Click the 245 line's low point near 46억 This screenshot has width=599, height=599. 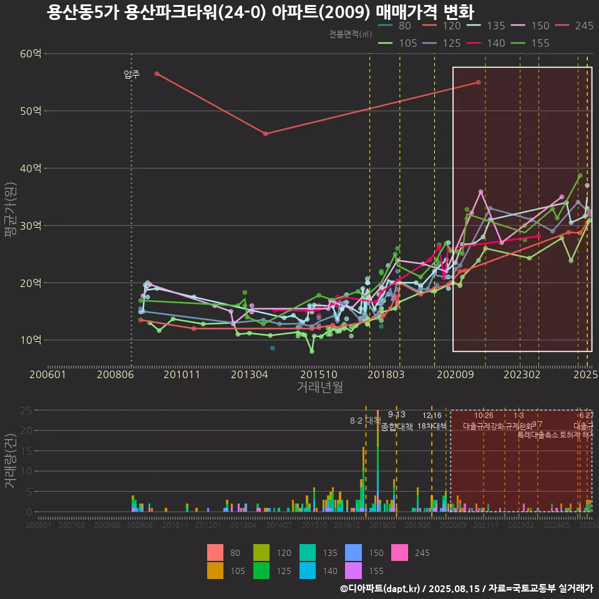pos(266,134)
